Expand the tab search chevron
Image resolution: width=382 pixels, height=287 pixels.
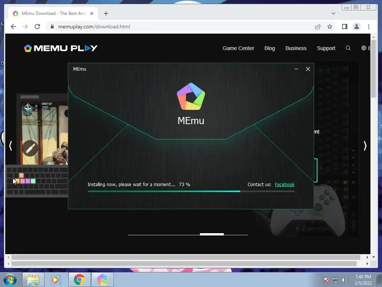pos(334,13)
